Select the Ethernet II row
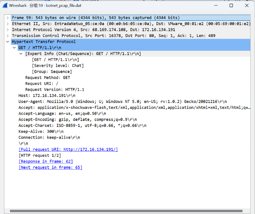255x214 pixels. coord(131,24)
